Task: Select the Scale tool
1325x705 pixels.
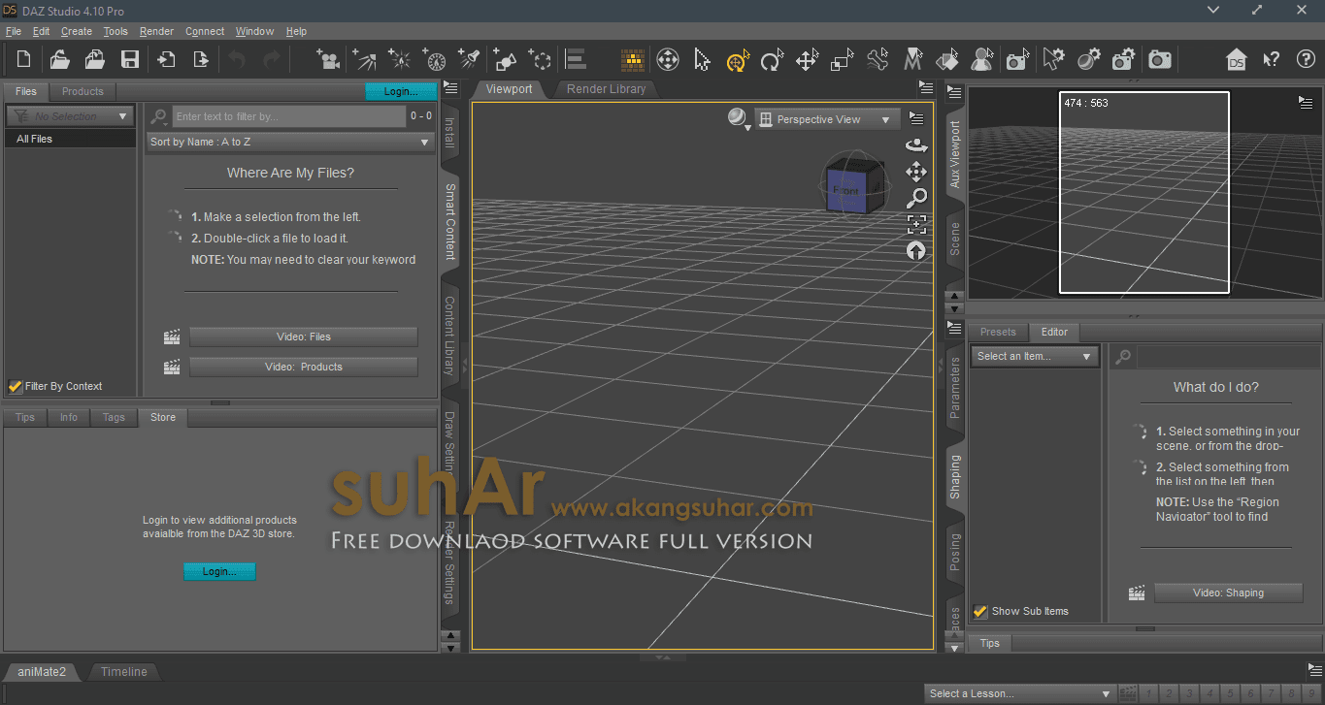Action: click(x=842, y=60)
